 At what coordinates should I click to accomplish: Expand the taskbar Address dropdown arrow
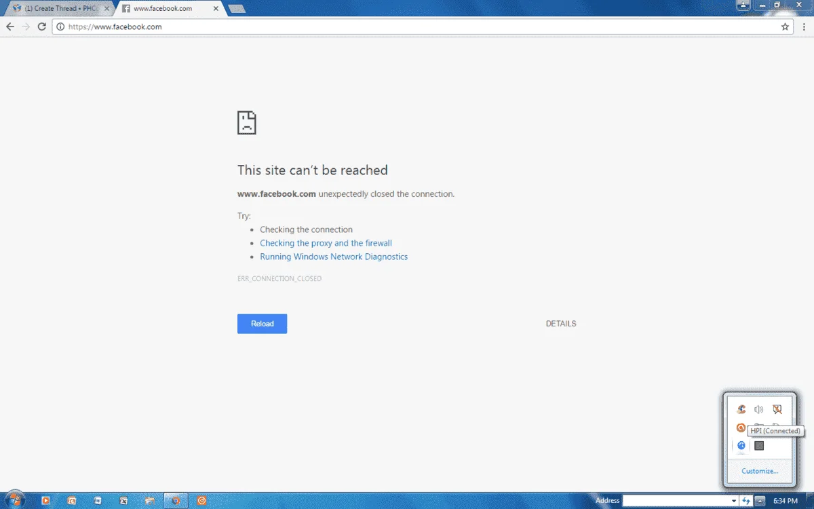pos(734,501)
